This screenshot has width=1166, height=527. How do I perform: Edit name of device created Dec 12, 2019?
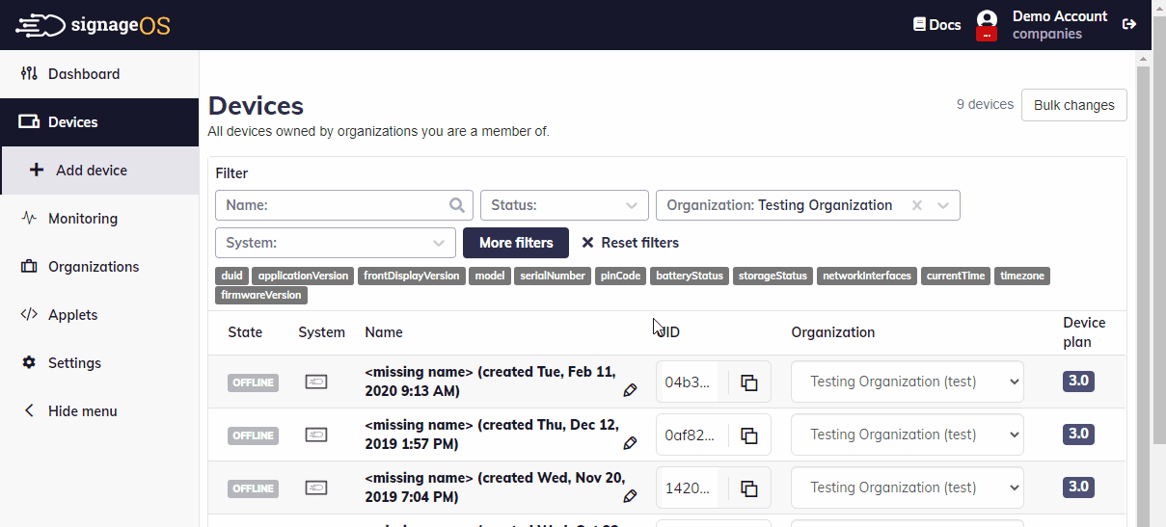pos(630,443)
